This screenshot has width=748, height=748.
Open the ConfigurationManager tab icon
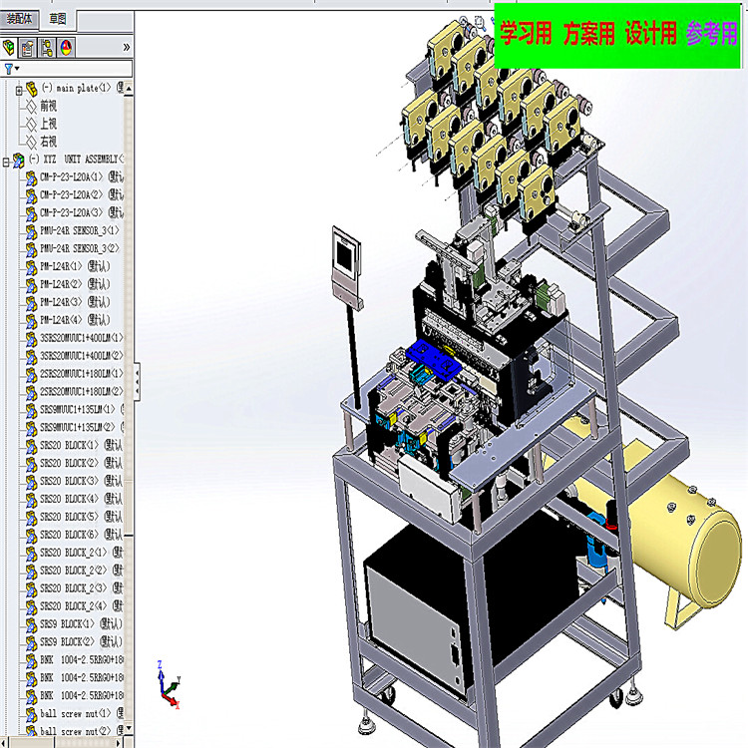tap(47, 47)
